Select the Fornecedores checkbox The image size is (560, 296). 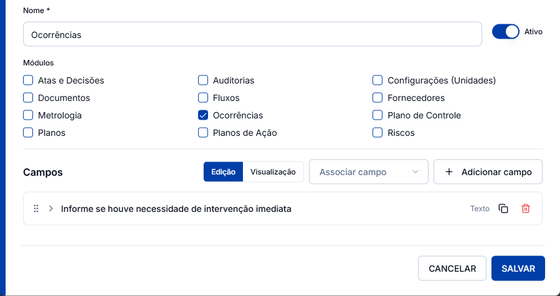(x=377, y=98)
